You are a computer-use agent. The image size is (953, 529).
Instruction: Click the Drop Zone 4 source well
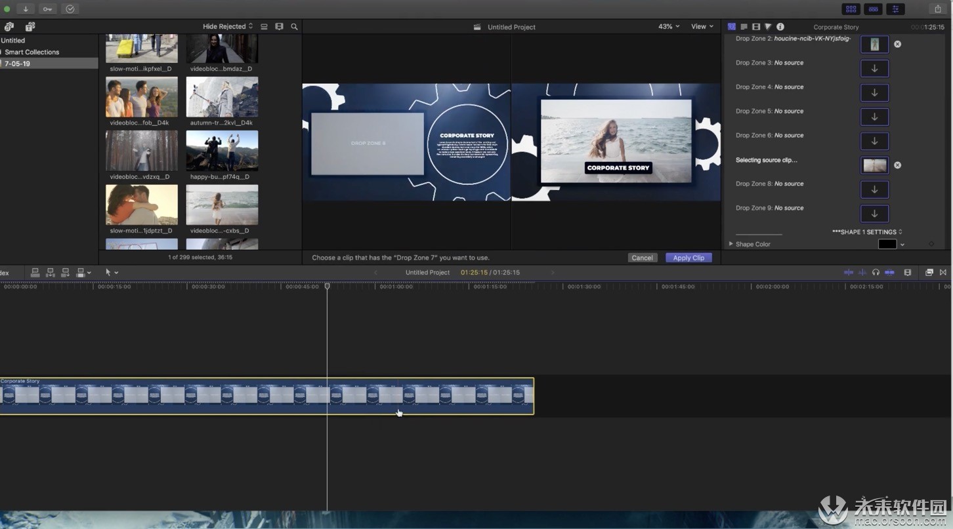(x=874, y=92)
